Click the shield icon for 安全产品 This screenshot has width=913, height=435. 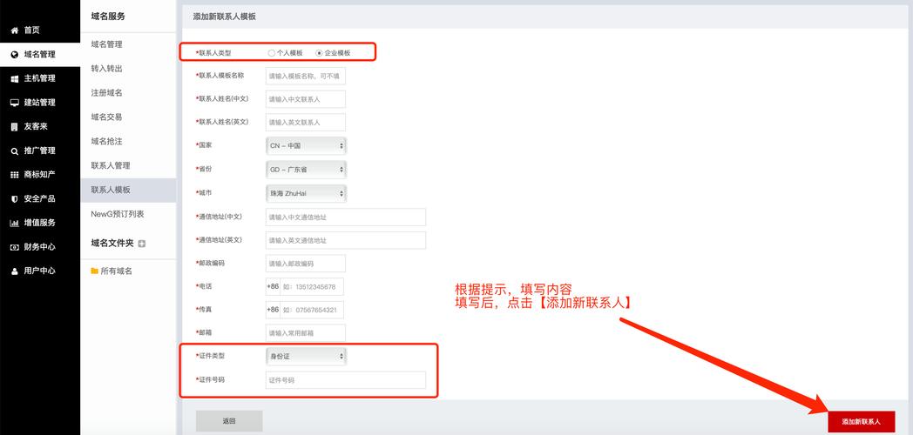click(x=14, y=198)
